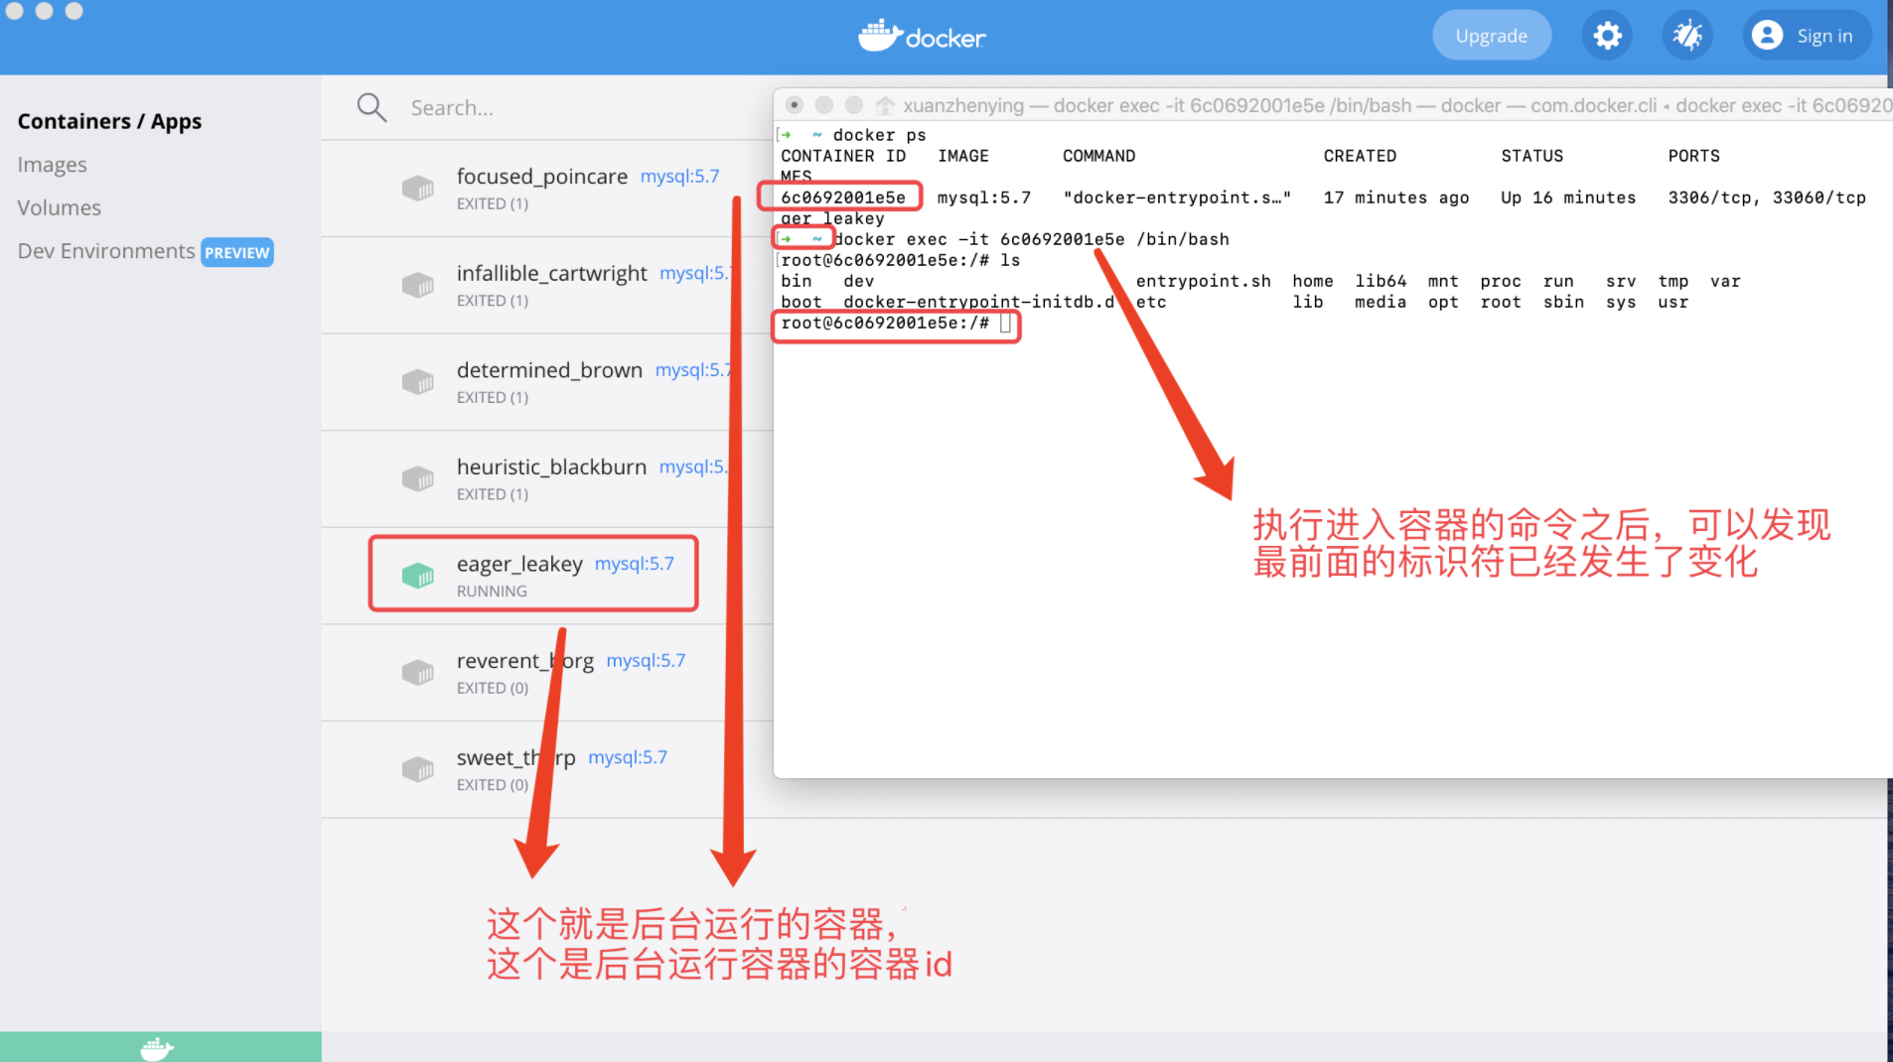Click the Upgrade button
The width and height of the screenshot is (1893, 1062).
point(1491,36)
